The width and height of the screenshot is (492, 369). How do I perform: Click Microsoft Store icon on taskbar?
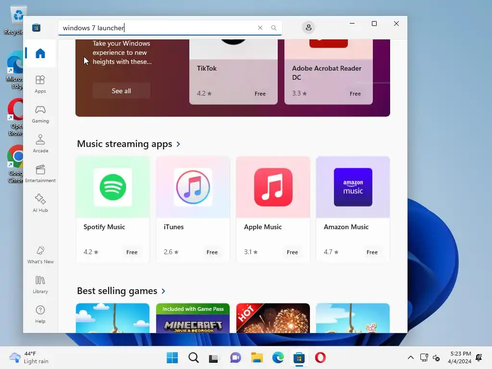coord(299,357)
